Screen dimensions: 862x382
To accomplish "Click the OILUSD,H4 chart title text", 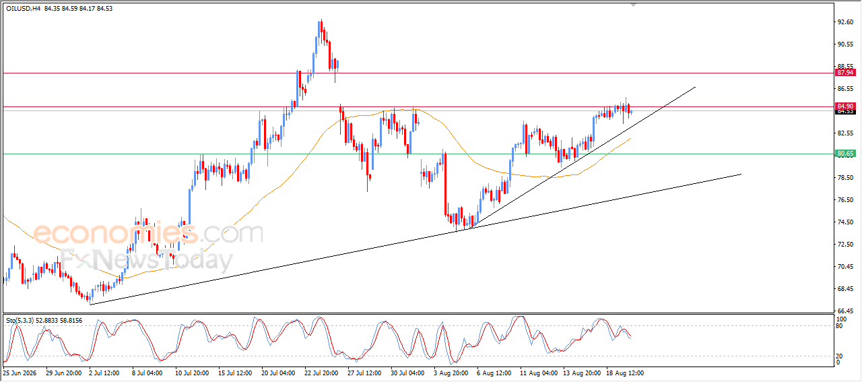I will click(x=22, y=8).
